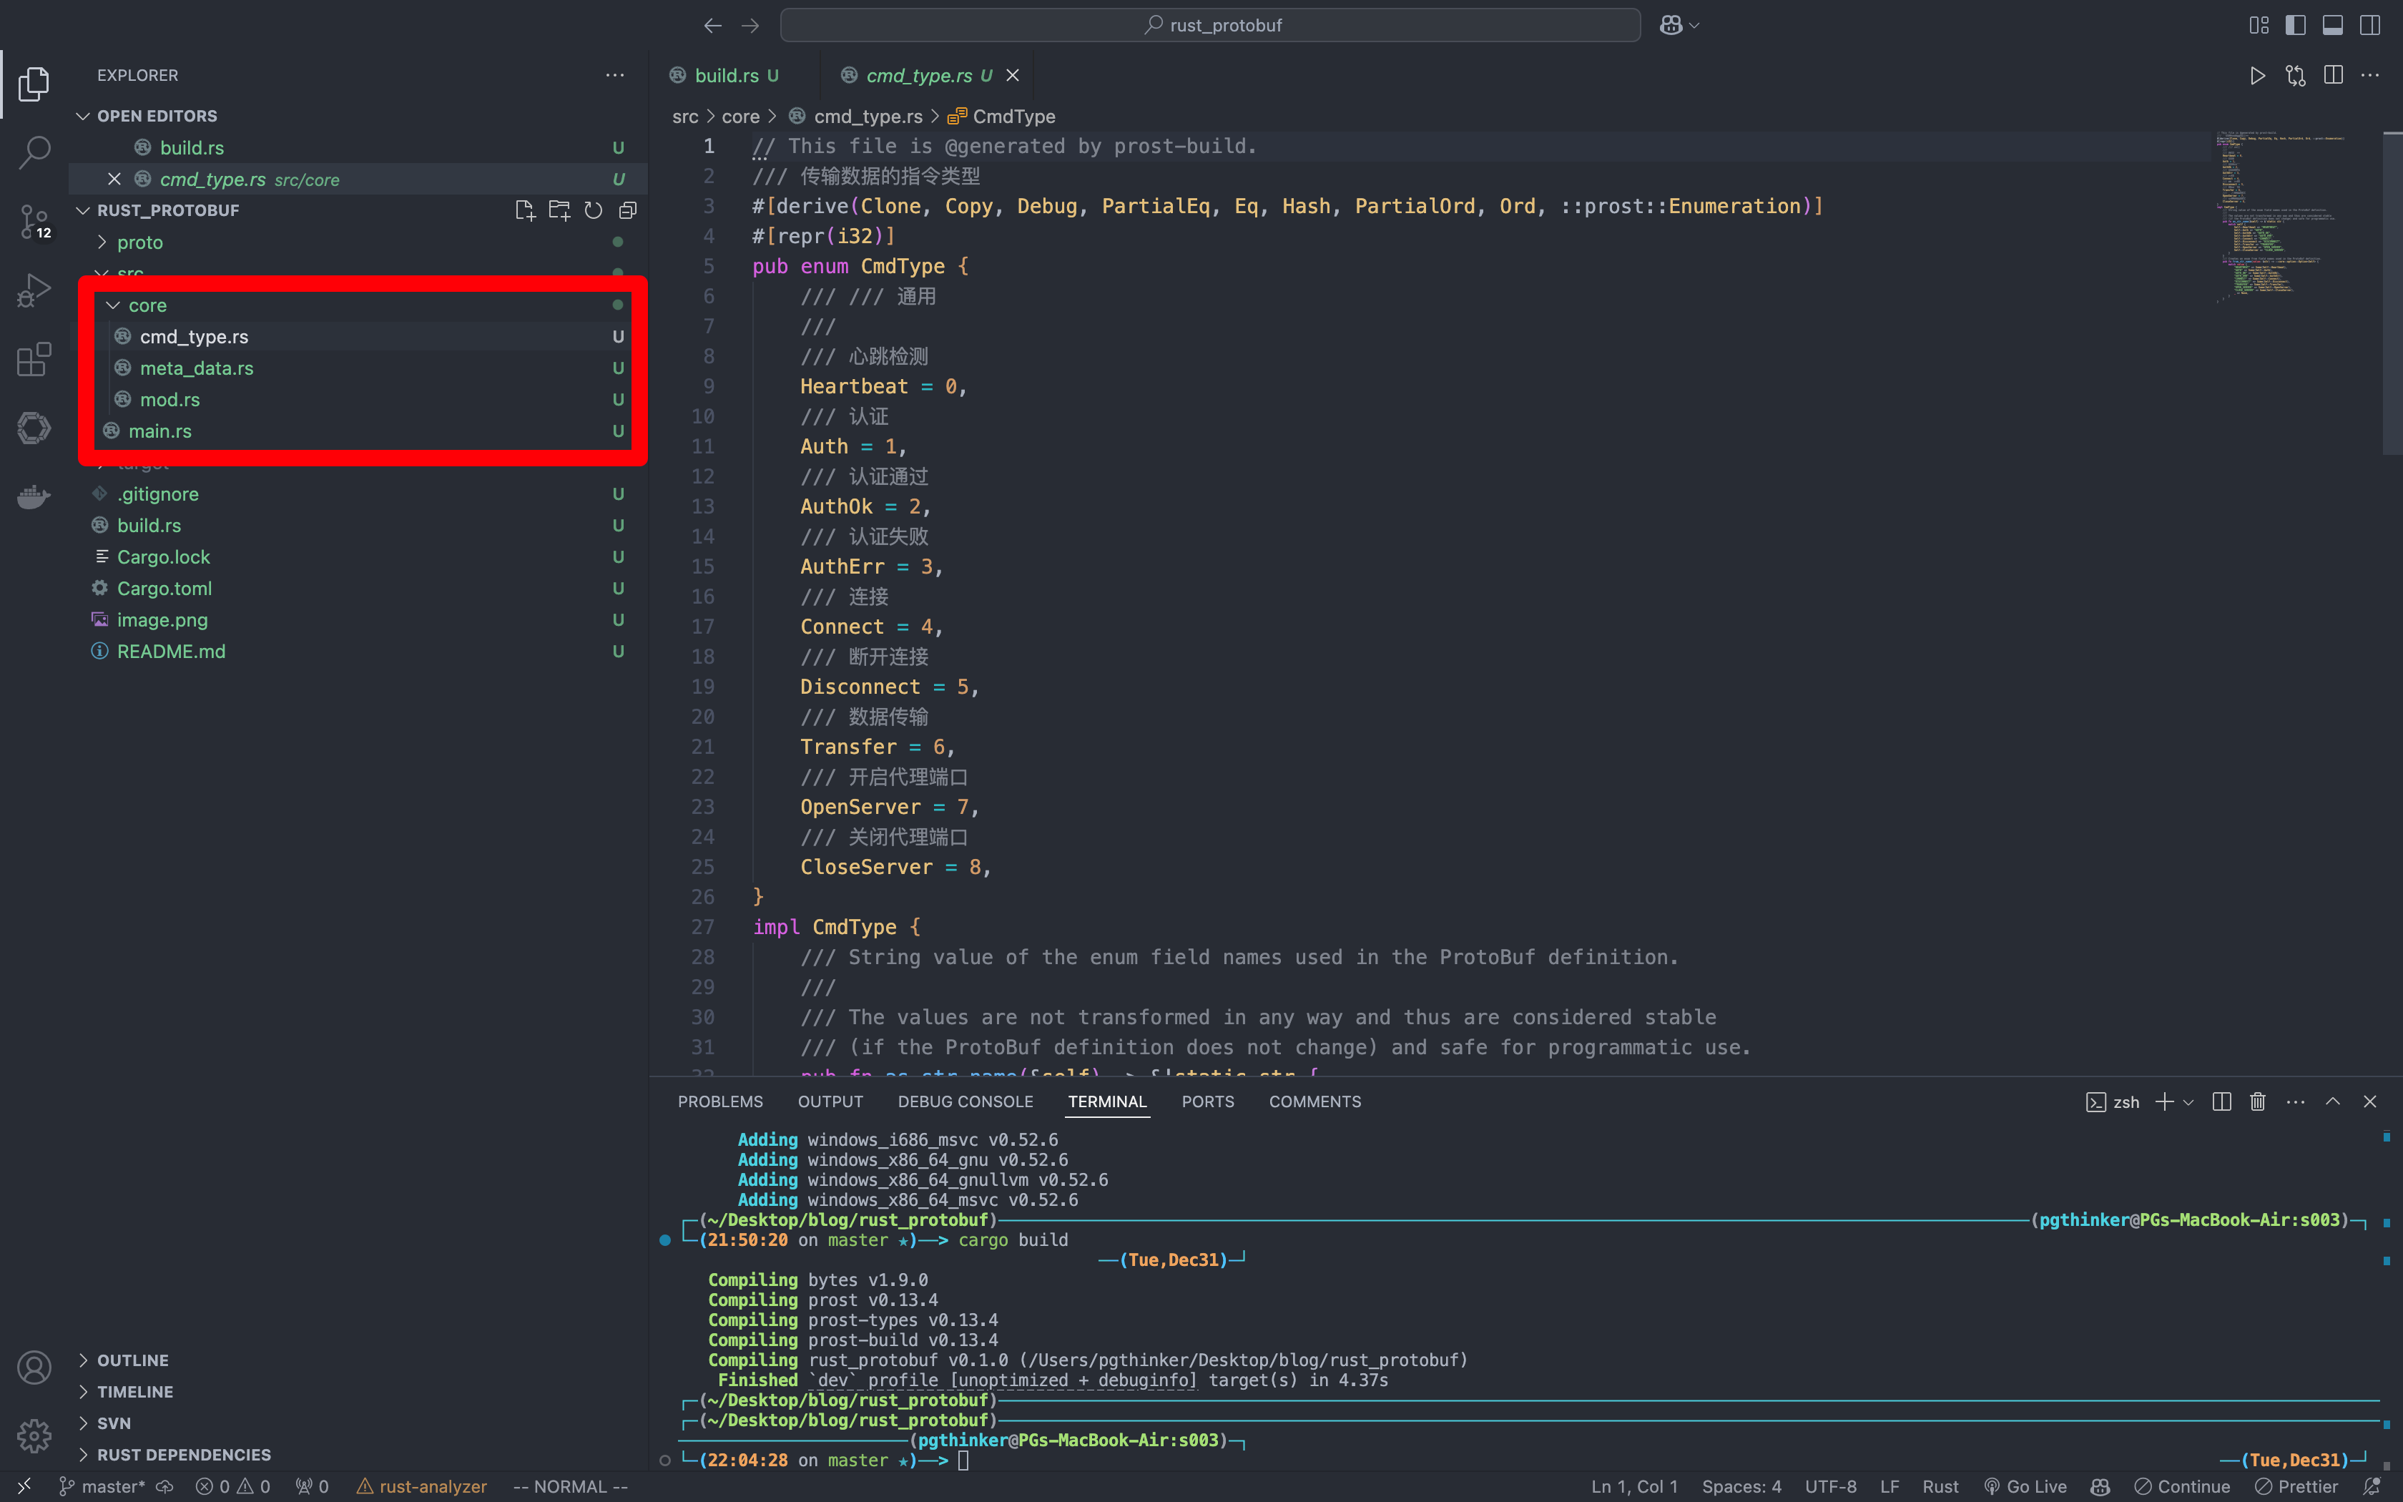2403x1502 pixels.
Task: Open the new terminal profile dropdown
Action: (2188, 1103)
